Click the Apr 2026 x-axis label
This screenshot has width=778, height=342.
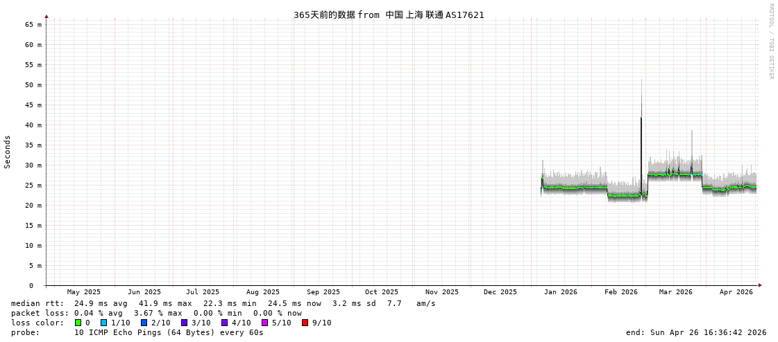tap(736, 292)
